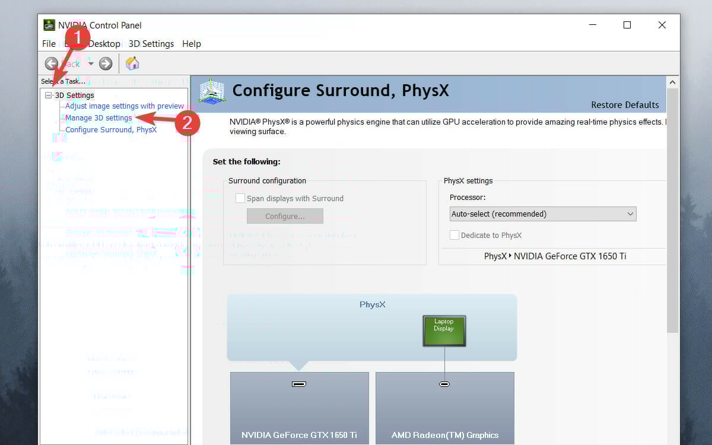This screenshot has width=712, height=445.
Task: Click the Restore Defaults link
Action: pyautogui.click(x=625, y=105)
